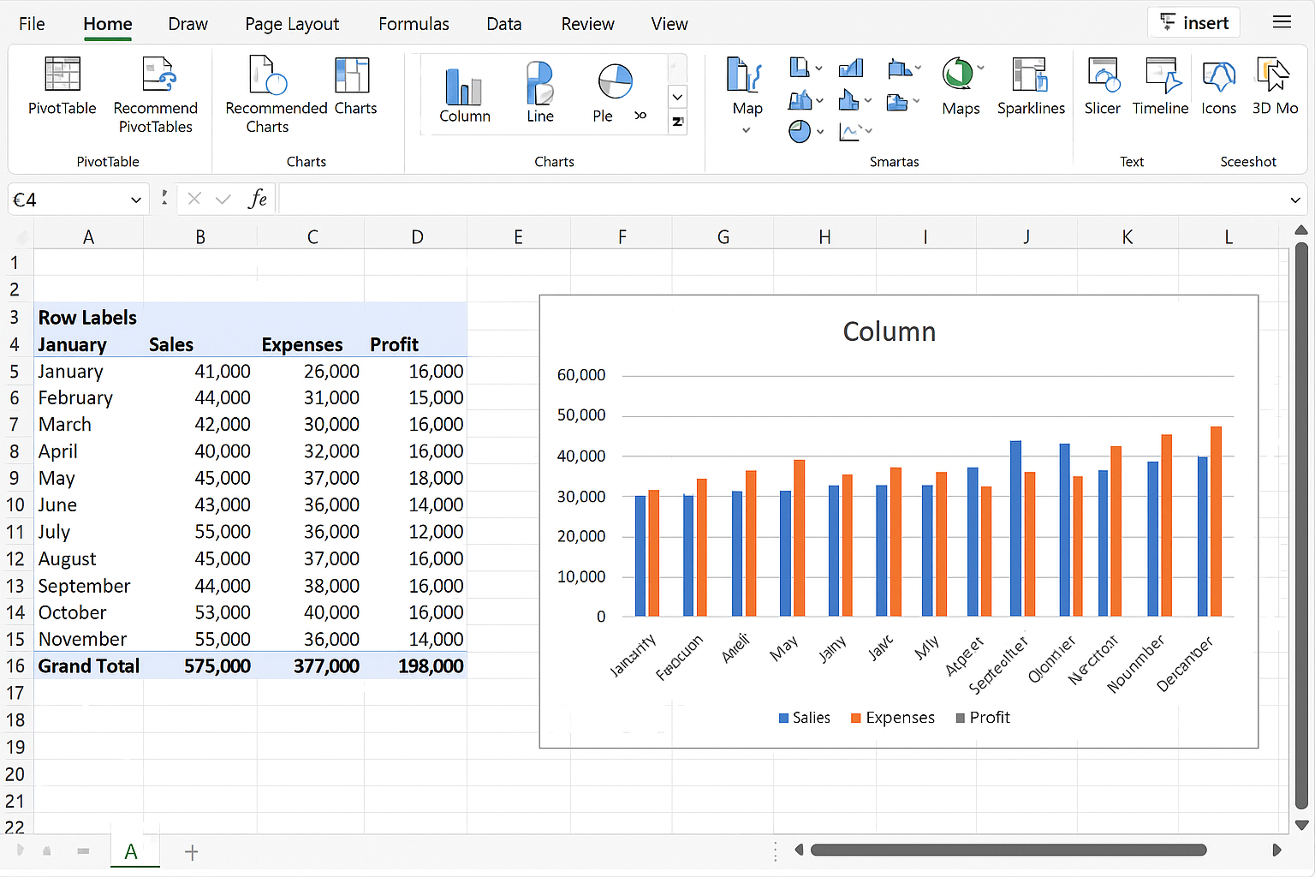This screenshot has width=1315, height=877.
Task: Click the PivotTable icon
Action: tap(62, 75)
